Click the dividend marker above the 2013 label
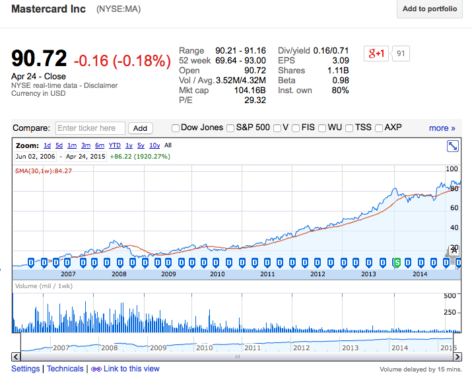Viewport: 472px width, 384px height. (x=369, y=263)
